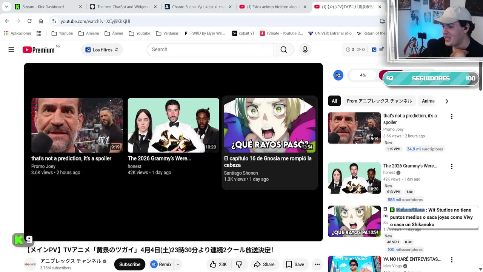Open sidebar thumbnail of Promo Joey video
The height and width of the screenshot is (272, 483).
click(354, 128)
